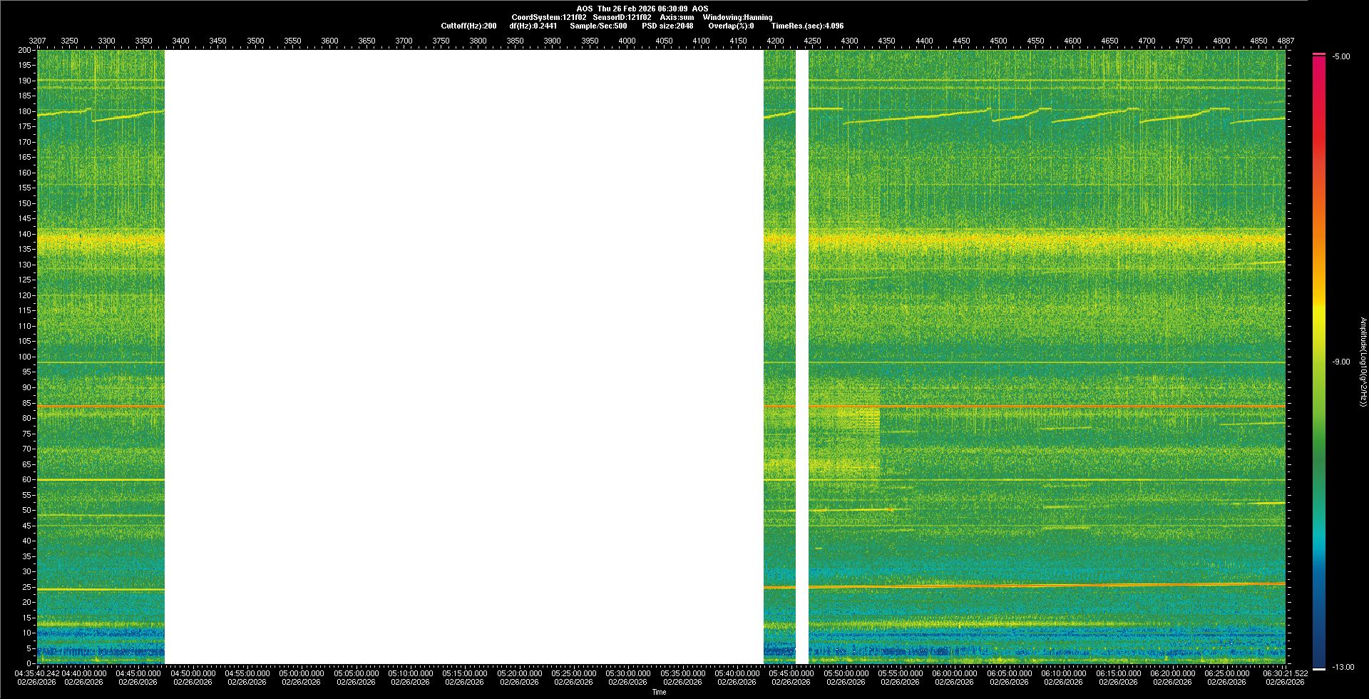This screenshot has height=699, width=1369.
Task: Click the Cutoff(Hz):200 header text
Action: coord(468,26)
